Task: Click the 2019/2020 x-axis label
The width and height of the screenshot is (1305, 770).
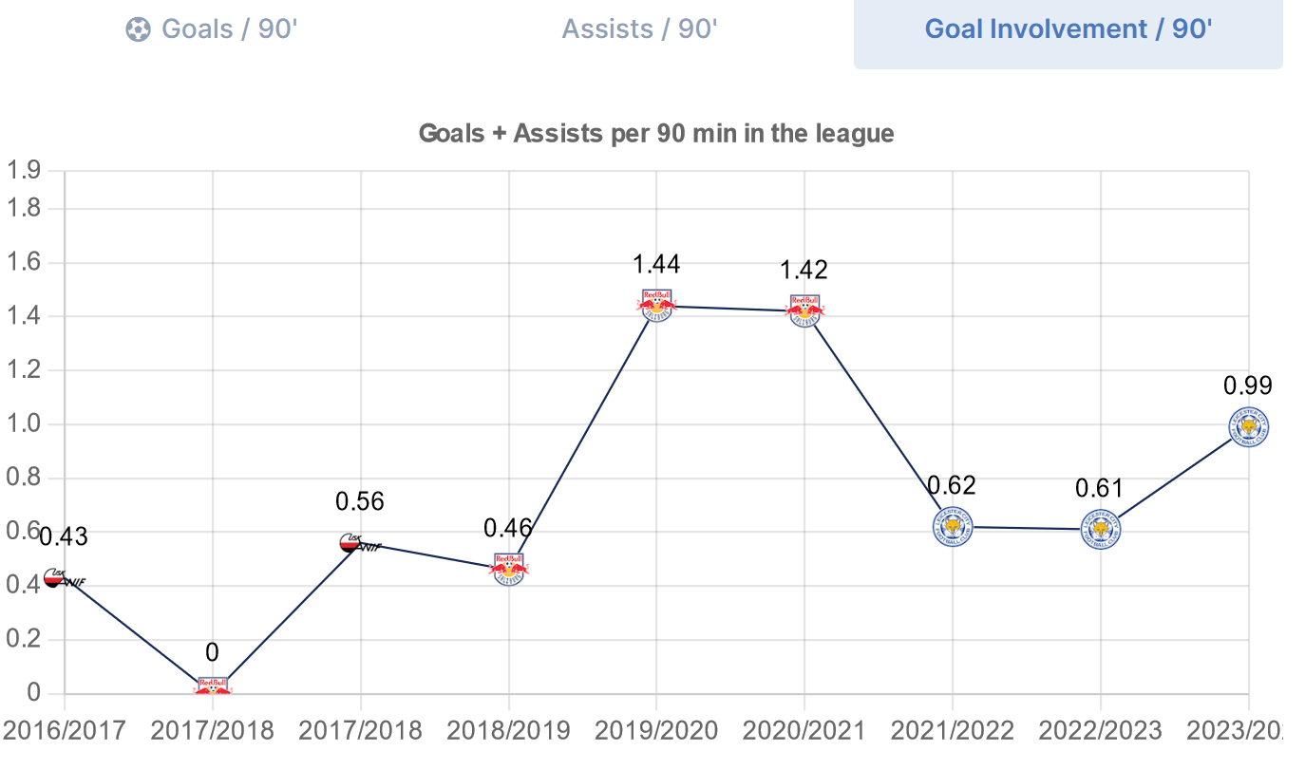Action: [x=656, y=731]
